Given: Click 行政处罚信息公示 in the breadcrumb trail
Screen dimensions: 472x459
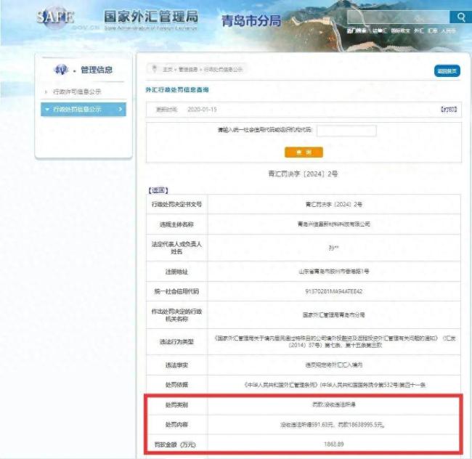Looking at the screenshot, I should coord(223,69).
